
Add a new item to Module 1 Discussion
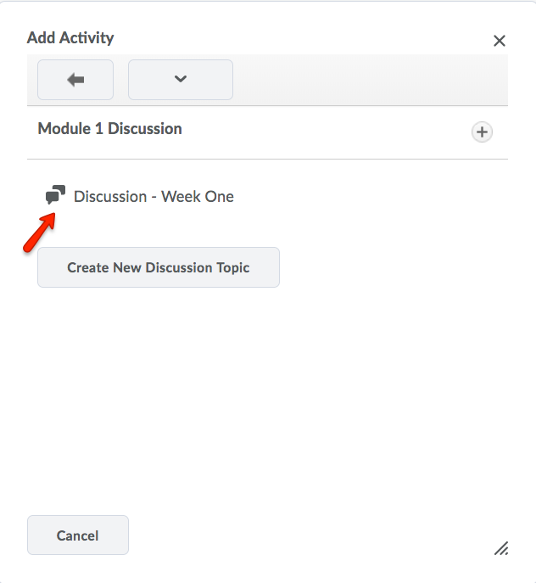click(482, 132)
